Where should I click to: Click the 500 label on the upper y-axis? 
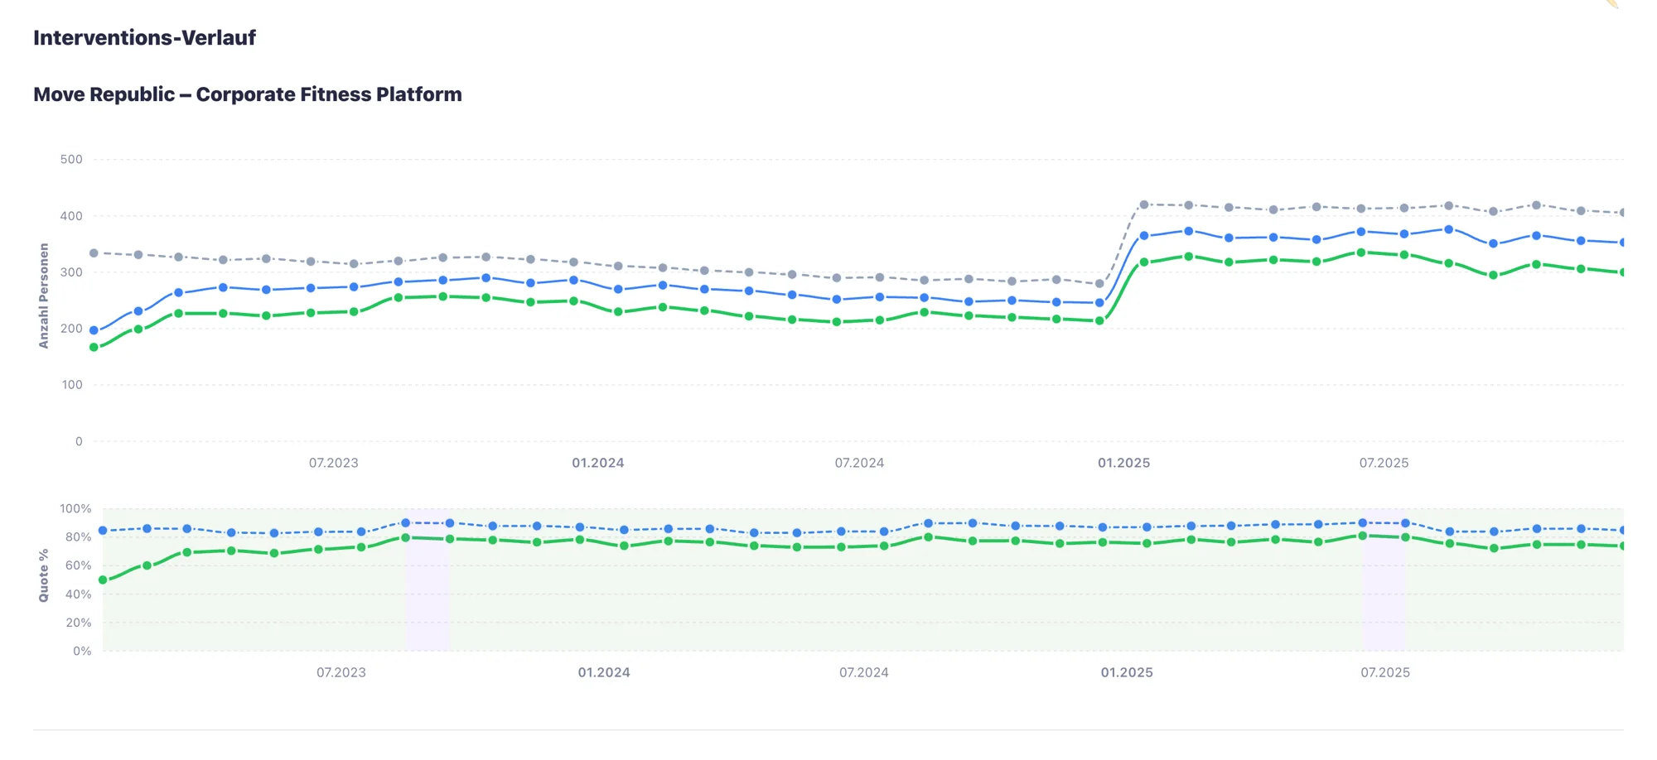point(71,159)
